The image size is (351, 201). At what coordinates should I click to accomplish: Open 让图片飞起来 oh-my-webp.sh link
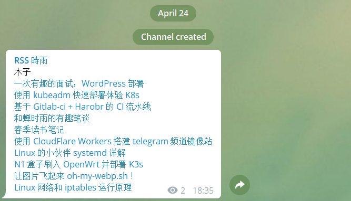pyautogui.click(x=74, y=176)
